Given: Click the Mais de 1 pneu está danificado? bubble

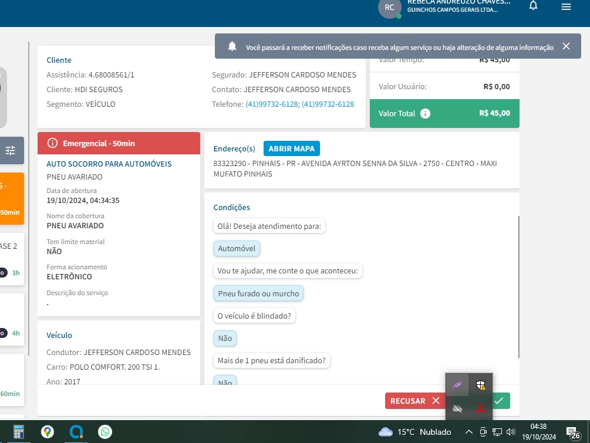Looking at the screenshot, I should coord(272,360).
